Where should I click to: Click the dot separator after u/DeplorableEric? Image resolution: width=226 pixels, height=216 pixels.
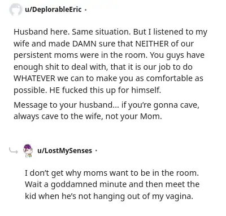pos(85,10)
